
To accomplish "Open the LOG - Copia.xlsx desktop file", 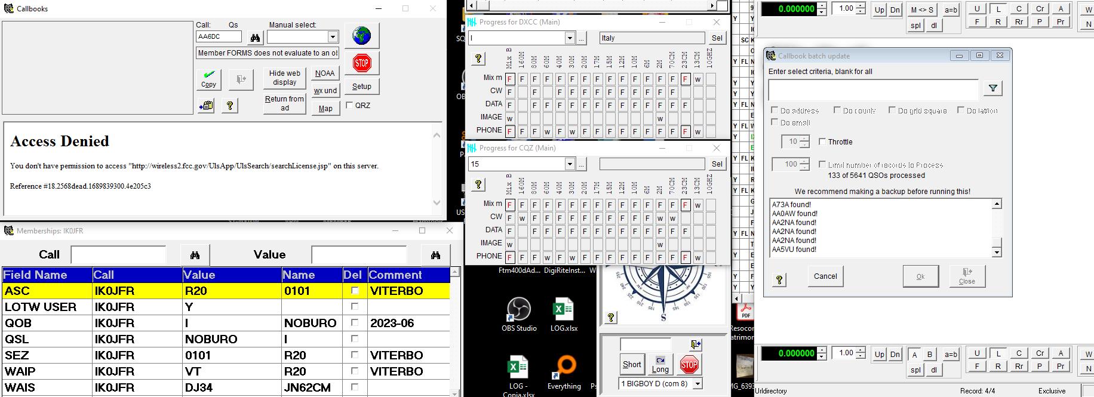I will [518, 377].
